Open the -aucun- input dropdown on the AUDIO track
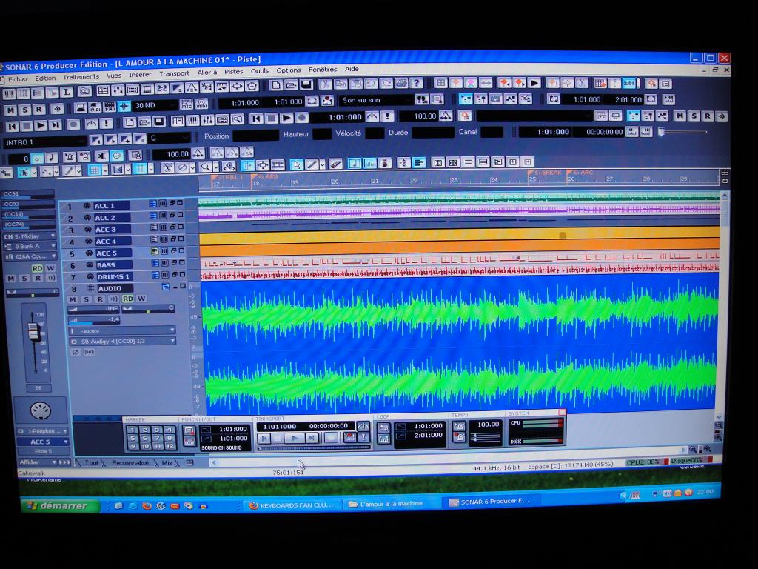The height and width of the screenshot is (569, 758). (122, 331)
